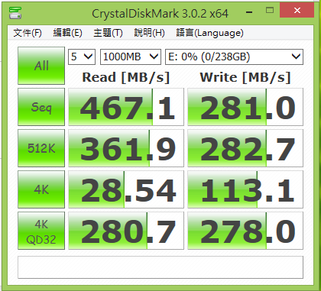This screenshot has width=321, height=291.
Task: Open the 說明(H) menu
Action: tap(149, 33)
